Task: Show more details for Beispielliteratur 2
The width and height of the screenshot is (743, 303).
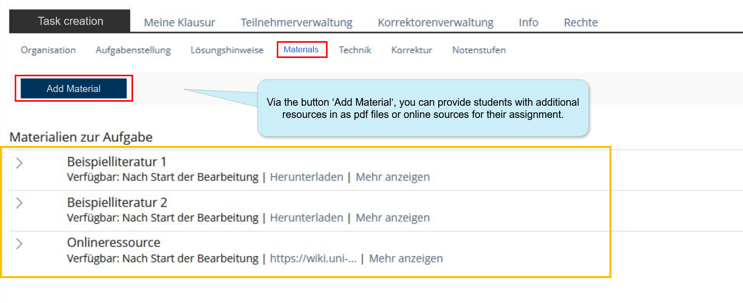Action: [x=393, y=217]
